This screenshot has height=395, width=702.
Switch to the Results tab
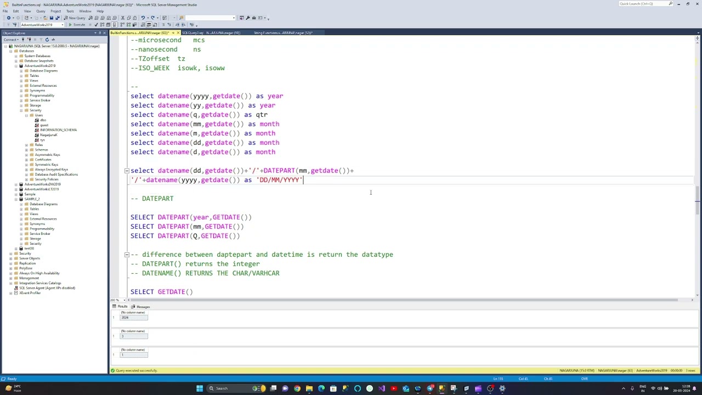pyautogui.click(x=120, y=307)
